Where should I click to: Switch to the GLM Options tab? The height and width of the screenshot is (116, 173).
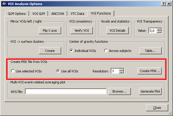17,14
